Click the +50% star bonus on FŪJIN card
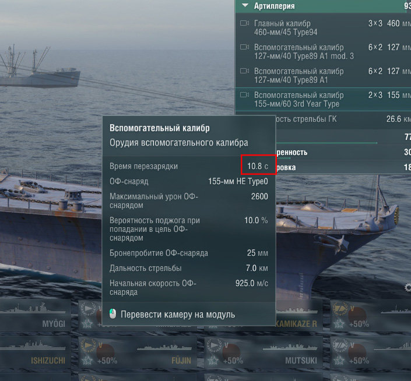The width and height of the screenshot is (411, 381). [x=100, y=361]
